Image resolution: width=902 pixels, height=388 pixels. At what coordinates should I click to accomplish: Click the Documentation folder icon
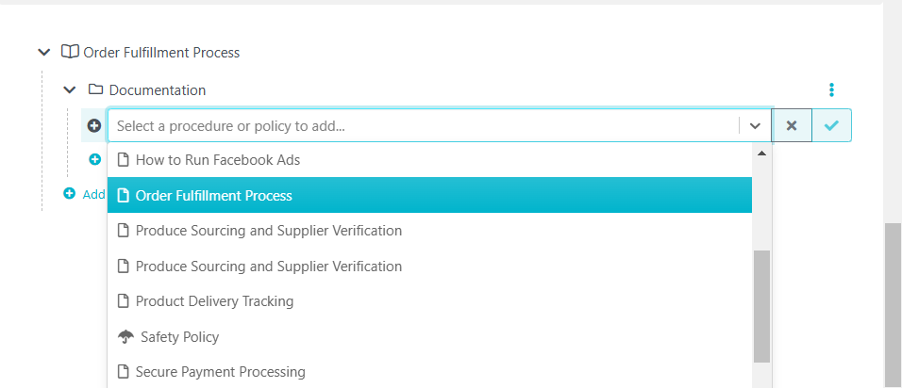pyautogui.click(x=95, y=89)
